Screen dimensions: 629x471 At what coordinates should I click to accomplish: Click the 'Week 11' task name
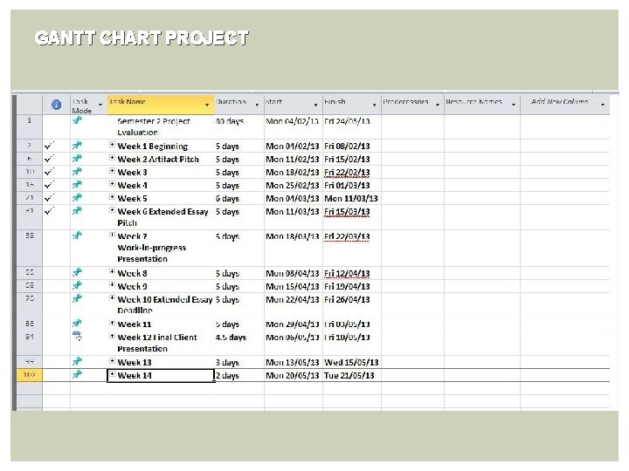pos(135,324)
